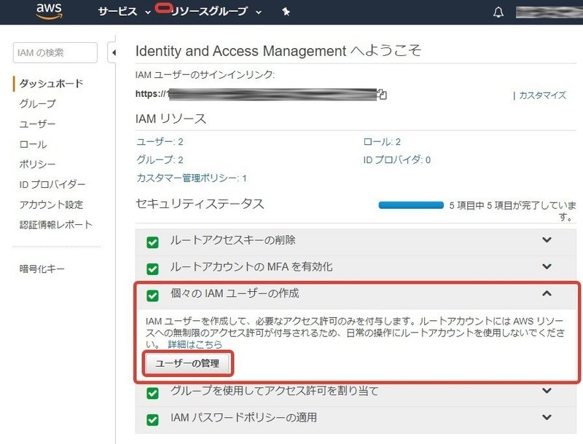Expand the グループを使用してアクセス許可 chevron
This screenshot has width=583, height=444.
[547, 391]
